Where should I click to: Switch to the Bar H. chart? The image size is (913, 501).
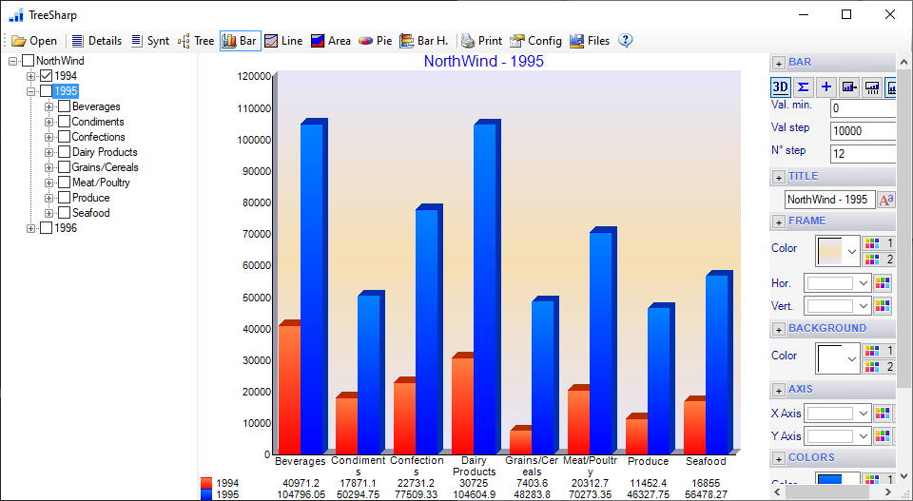[x=424, y=41]
